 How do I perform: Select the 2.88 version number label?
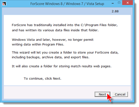[x=115, y=11]
